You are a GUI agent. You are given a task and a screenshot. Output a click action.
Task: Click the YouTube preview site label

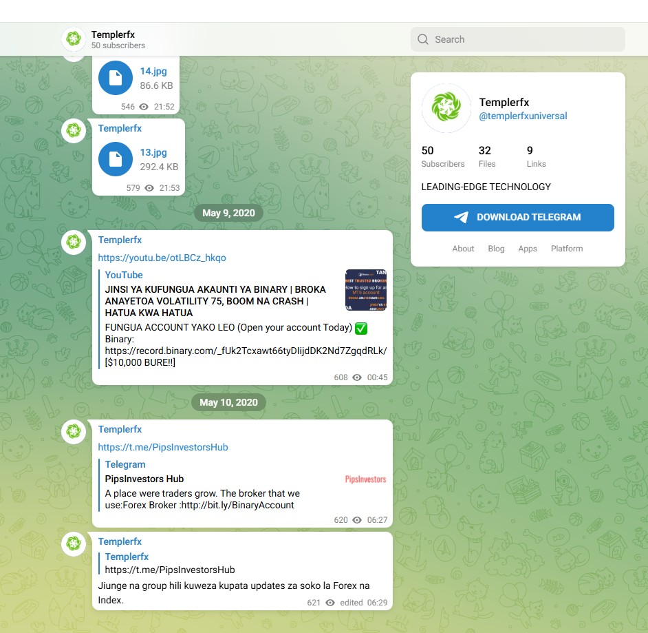tap(124, 275)
